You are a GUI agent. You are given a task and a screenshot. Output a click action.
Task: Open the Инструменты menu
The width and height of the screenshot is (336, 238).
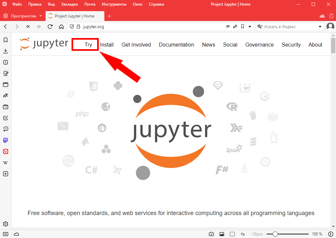point(114,4)
